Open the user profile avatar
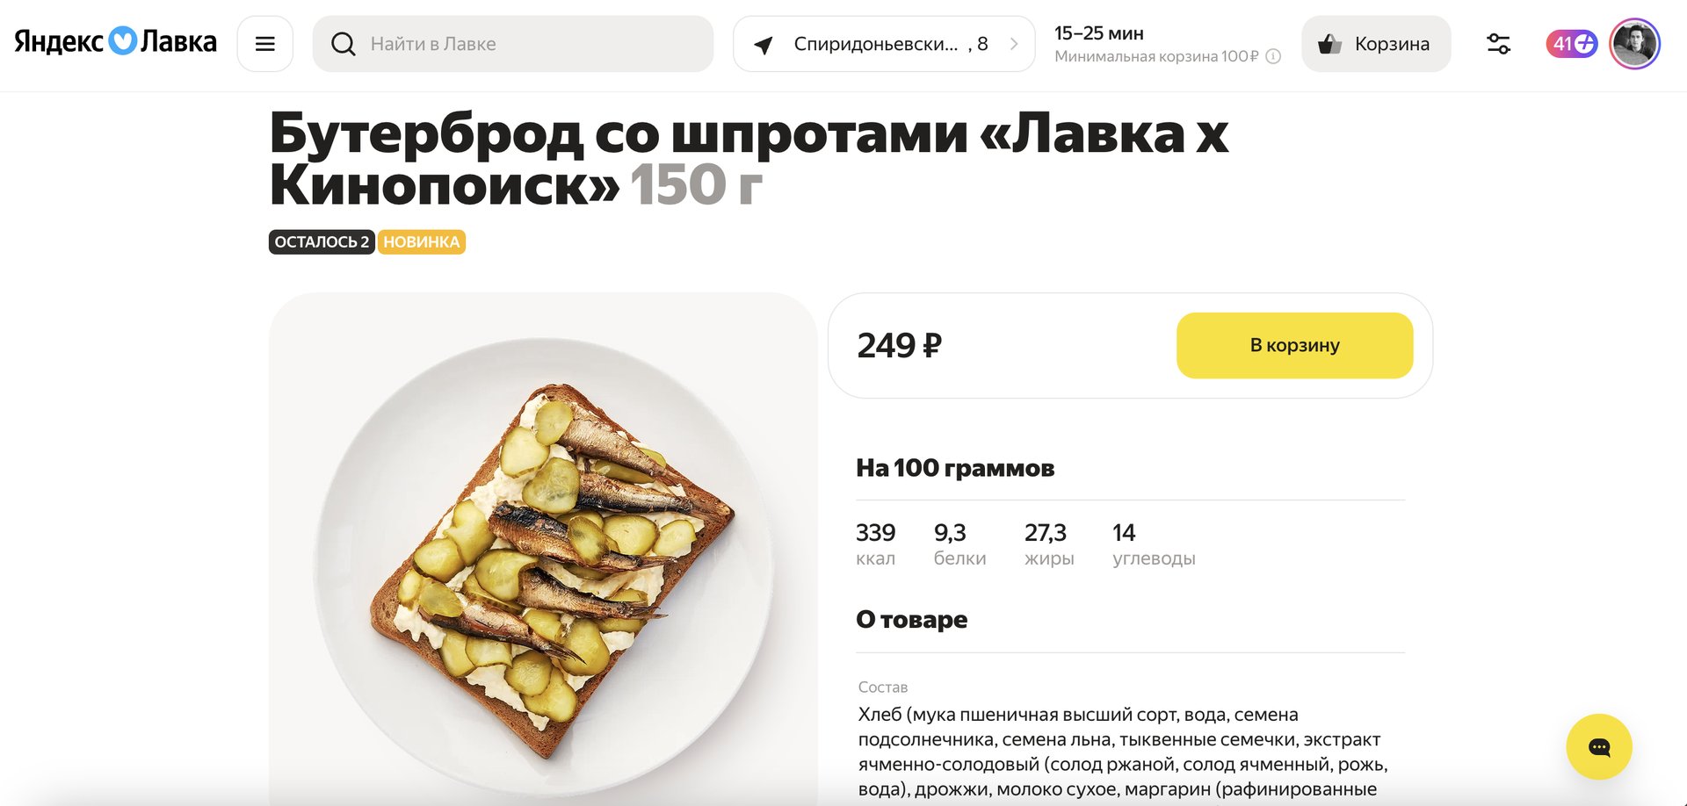1687x806 pixels. tap(1634, 44)
